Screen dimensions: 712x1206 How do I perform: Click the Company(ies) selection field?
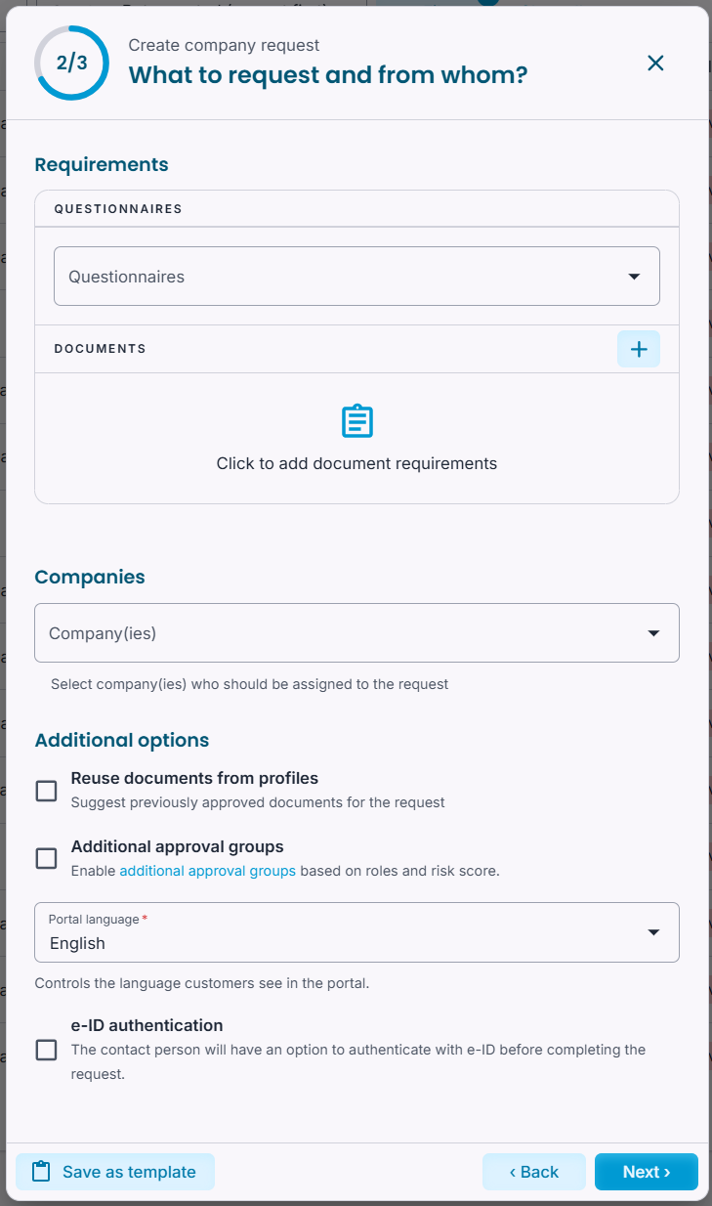coord(356,633)
